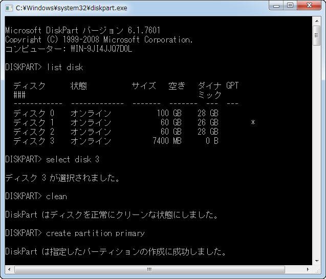The width and height of the screenshot is (326, 279).
Task: Close the diskpart.exe window
Action: 309,6
